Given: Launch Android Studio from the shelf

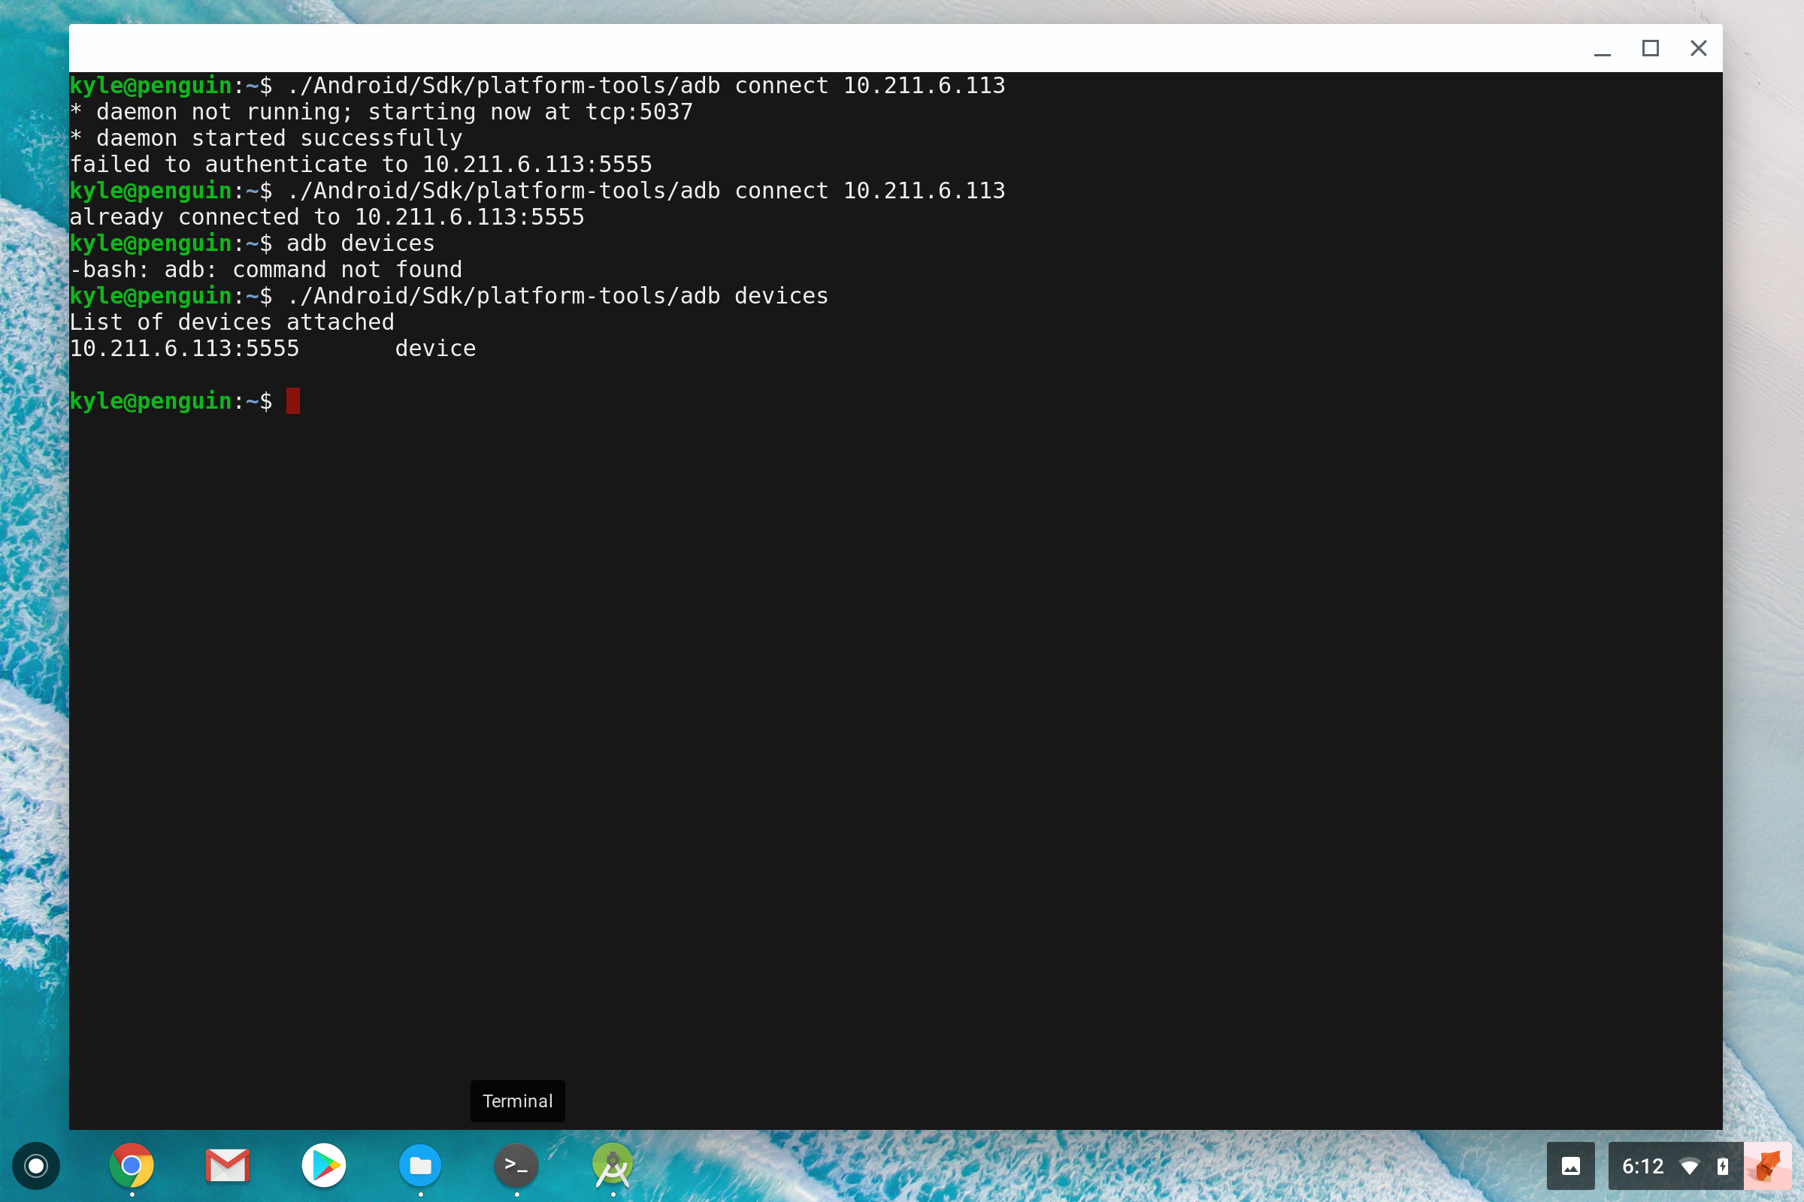Looking at the screenshot, I should (x=611, y=1166).
